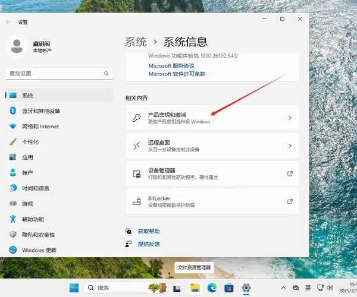Go to 帐户 (Accounts) settings
Viewport: 357px width, 297px height.
[x=27, y=172]
